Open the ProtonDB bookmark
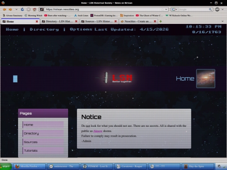Image resolution: width=227 pixels, height=170 pixels. coord(104,16)
